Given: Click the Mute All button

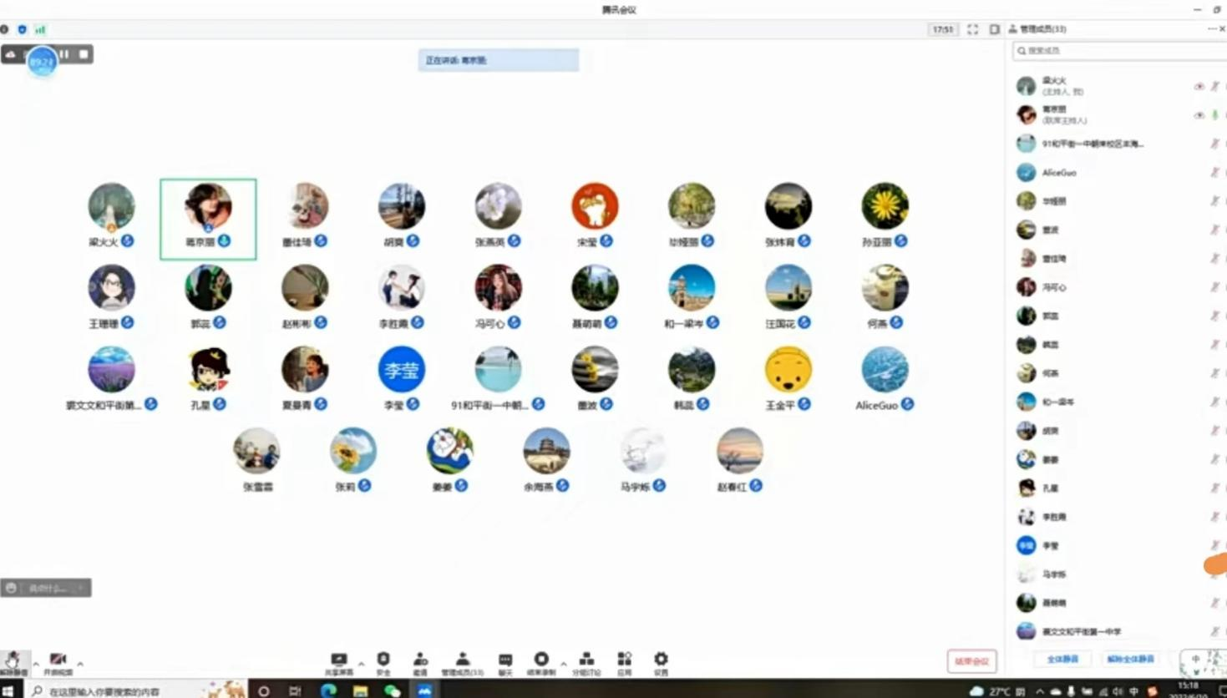Looking at the screenshot, I should pos(1062,659).
